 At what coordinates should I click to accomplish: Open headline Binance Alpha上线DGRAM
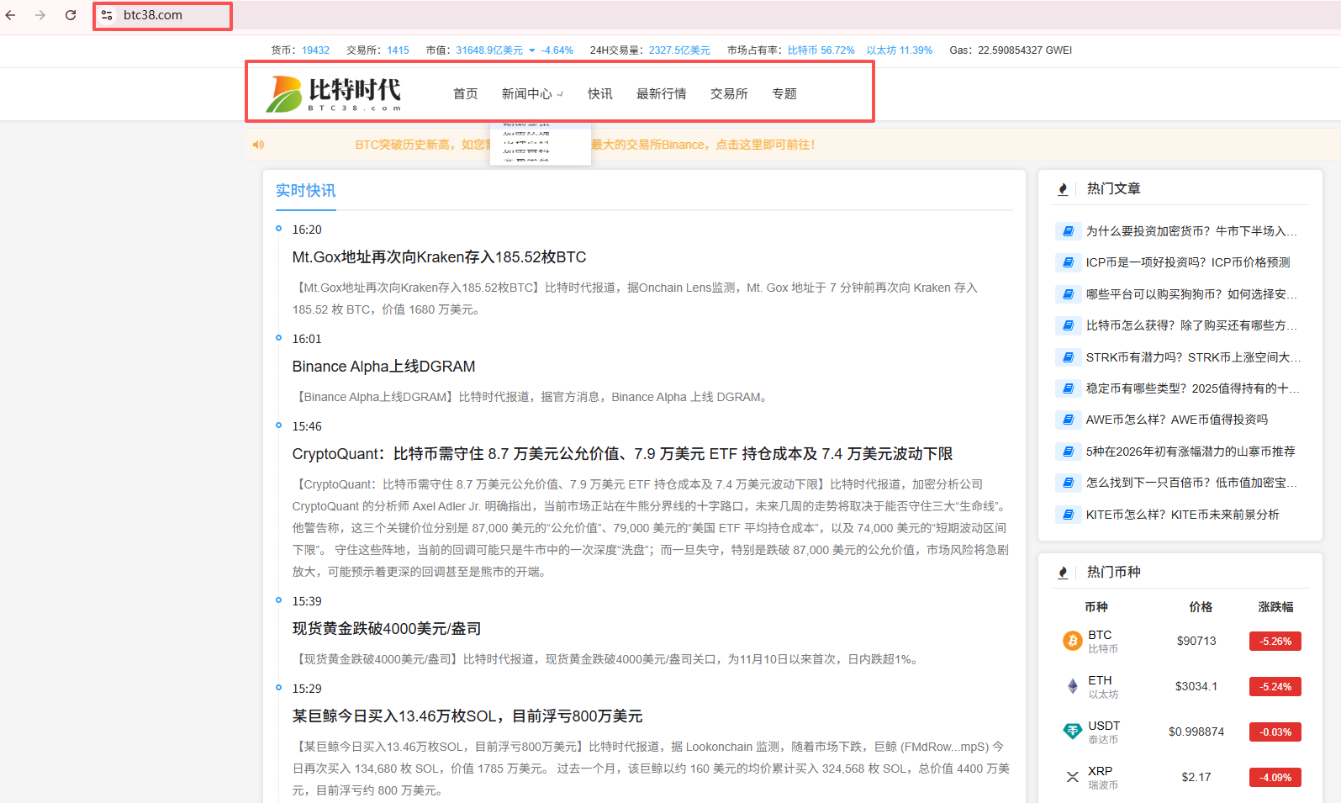click(383, 367)
